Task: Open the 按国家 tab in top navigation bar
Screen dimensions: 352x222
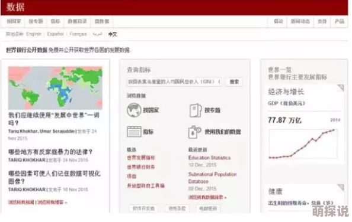Action: 14,21
